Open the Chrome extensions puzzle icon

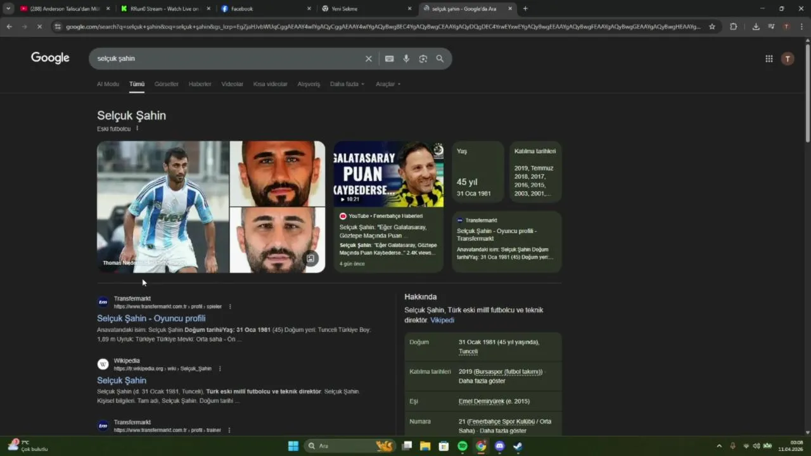click(x=733, y=27)
